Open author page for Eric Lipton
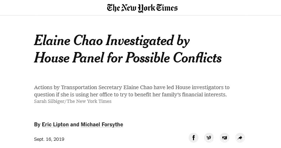This screenshot has height=148, width=281. click(x=55, y=125)
